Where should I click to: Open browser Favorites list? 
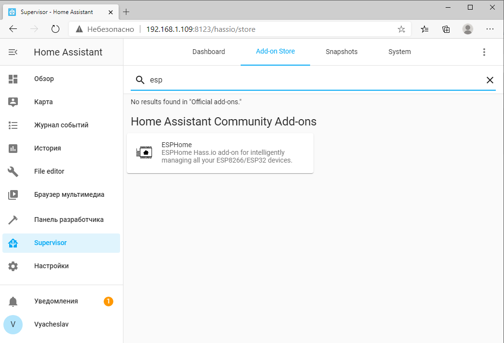[x=424, y=29]
